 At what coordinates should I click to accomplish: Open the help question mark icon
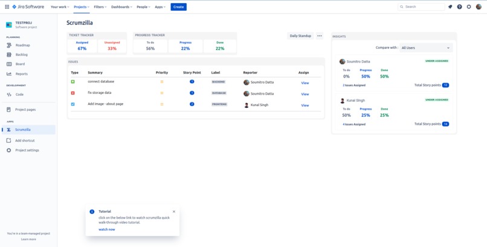(459, 7)
